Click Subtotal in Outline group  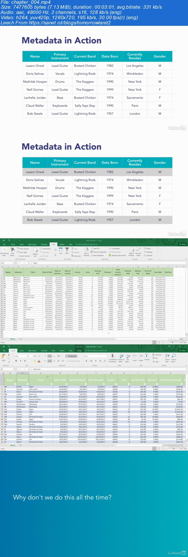148,255
